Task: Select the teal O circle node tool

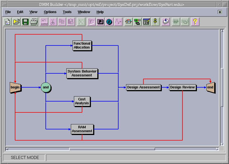Action: click(109, 21)
